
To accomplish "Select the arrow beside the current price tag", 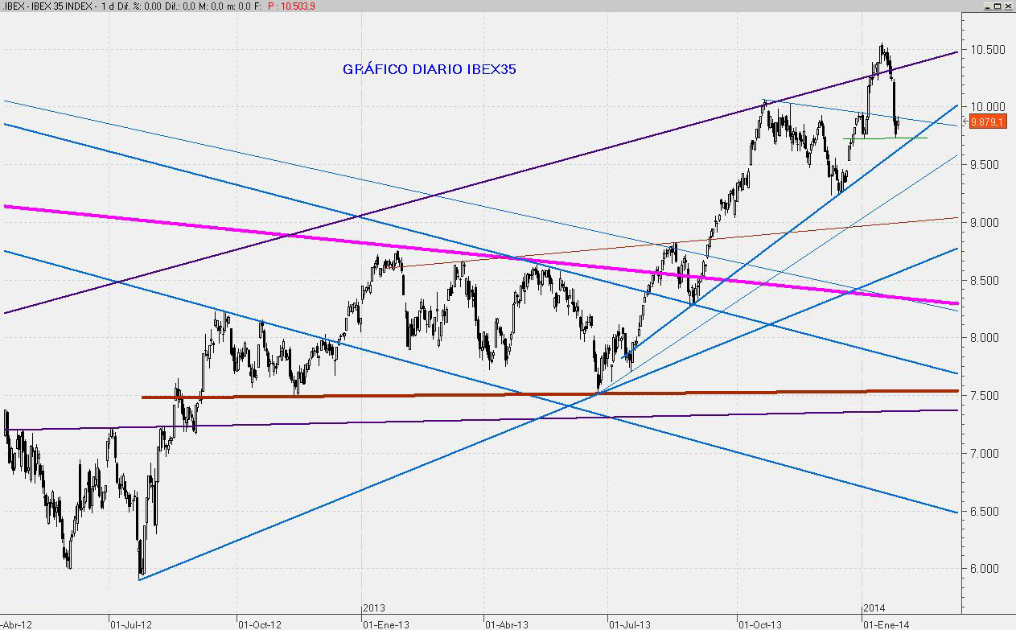I will coord(965,121).
